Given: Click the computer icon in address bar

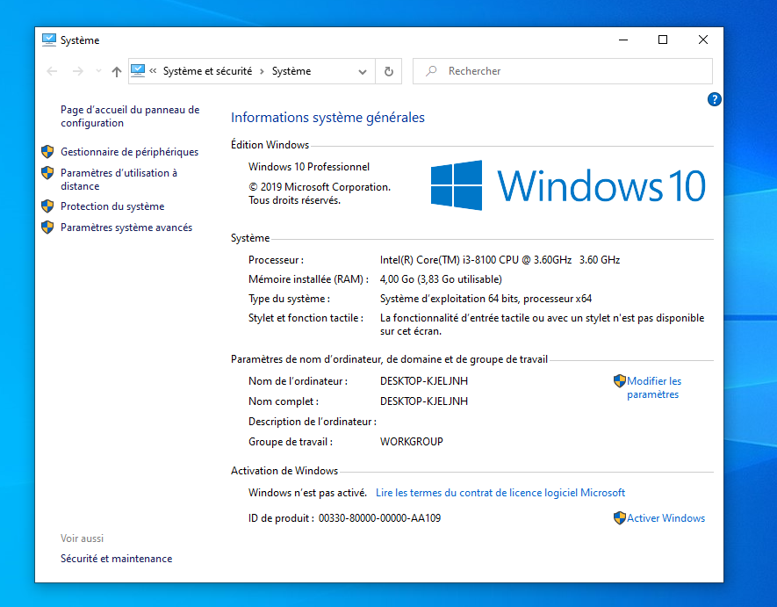Looking at the screenshot, I should [x=138, y=71].
